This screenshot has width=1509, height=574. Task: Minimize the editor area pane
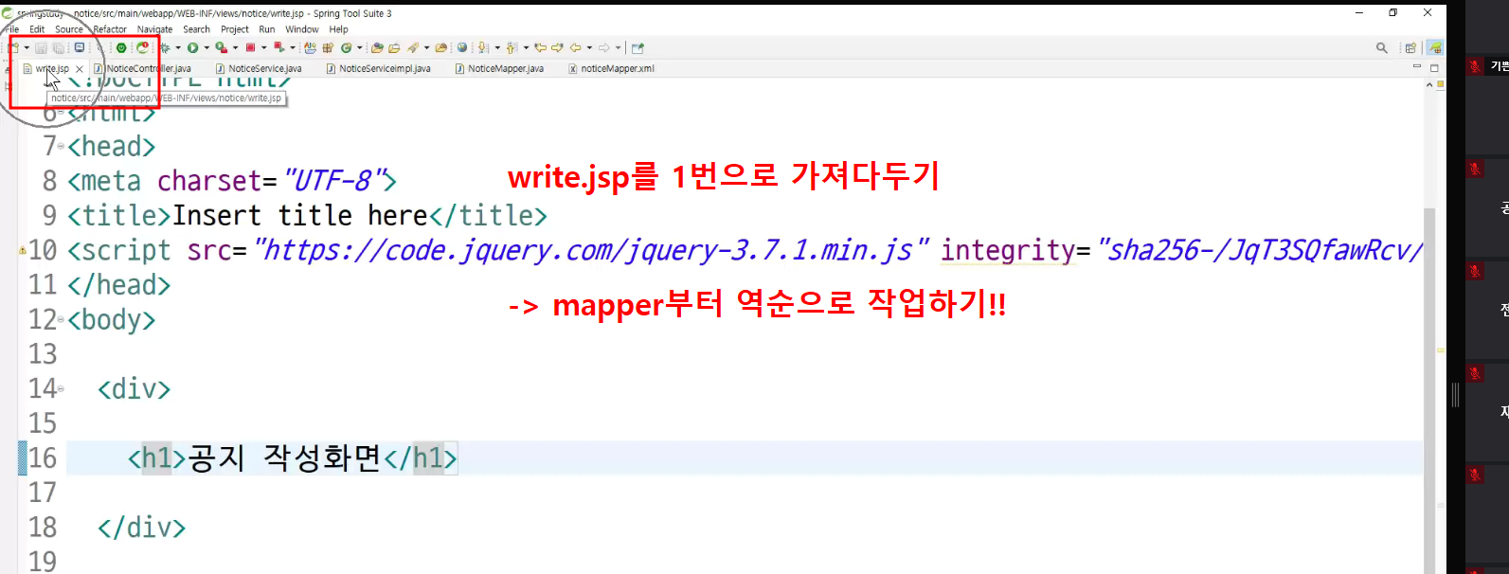coord(1417,67)
